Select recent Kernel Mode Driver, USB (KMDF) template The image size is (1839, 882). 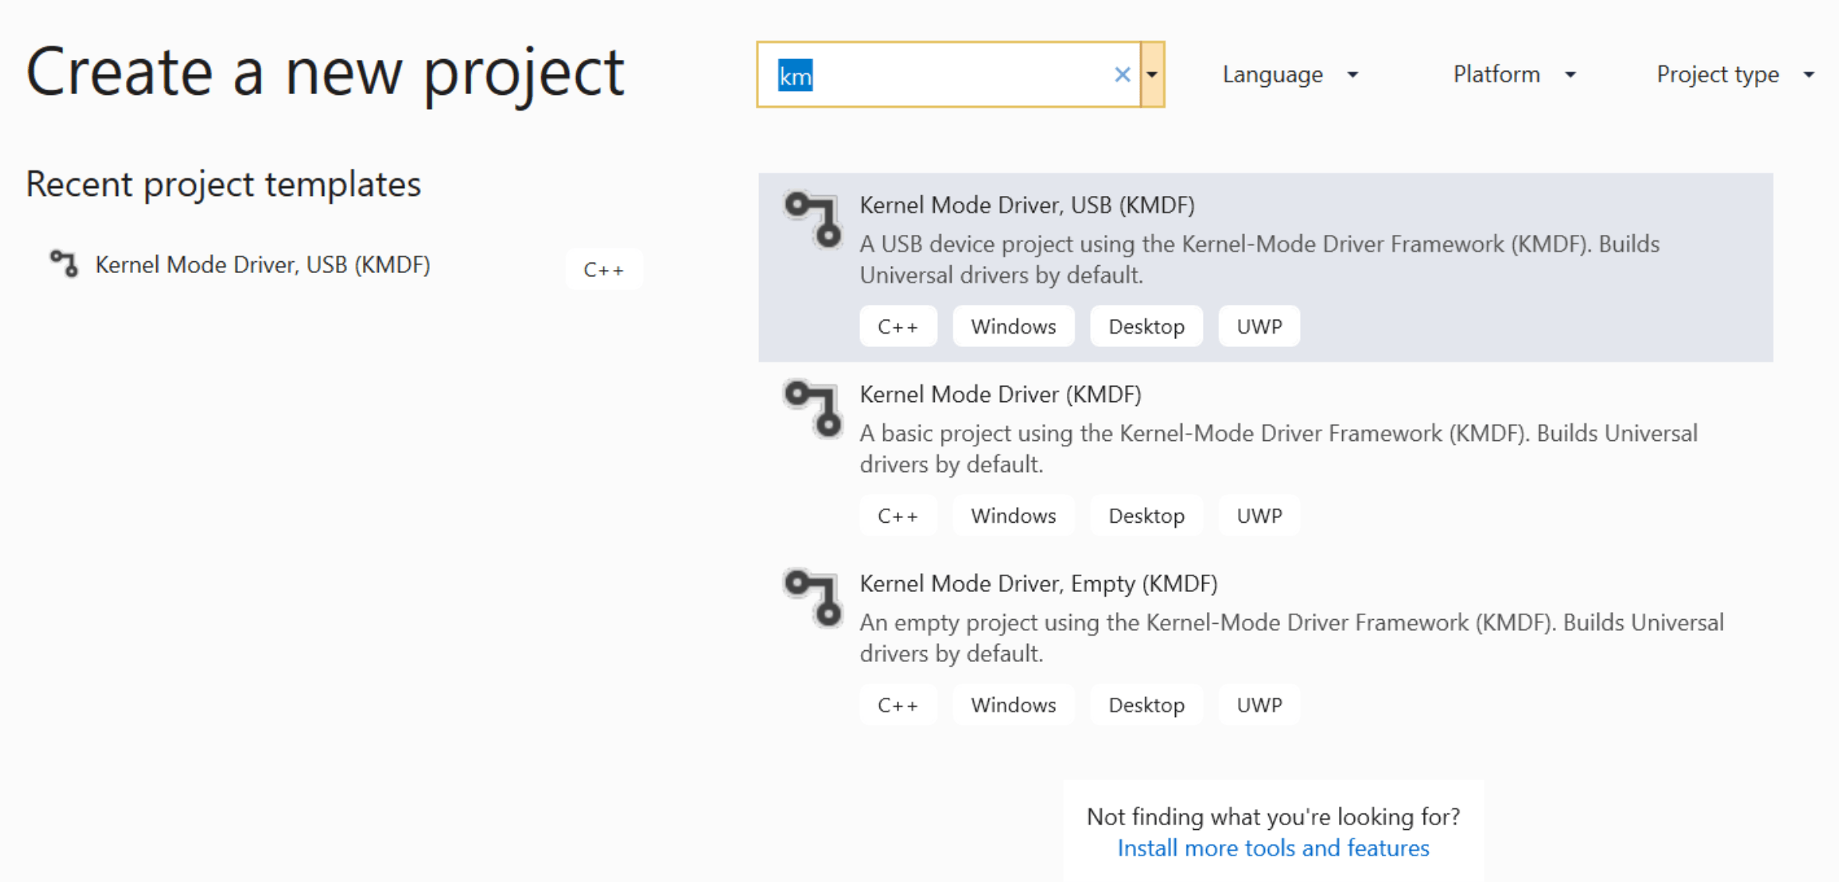click(262, 265)
